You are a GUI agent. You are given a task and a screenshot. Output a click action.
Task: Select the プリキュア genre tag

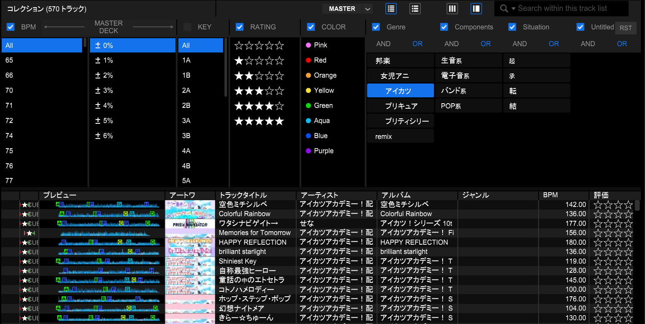point(401,106)
